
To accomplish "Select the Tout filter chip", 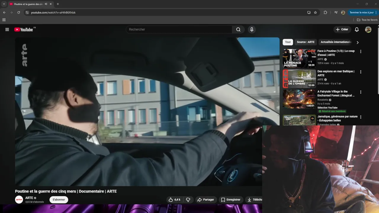I will click(288, 42).
